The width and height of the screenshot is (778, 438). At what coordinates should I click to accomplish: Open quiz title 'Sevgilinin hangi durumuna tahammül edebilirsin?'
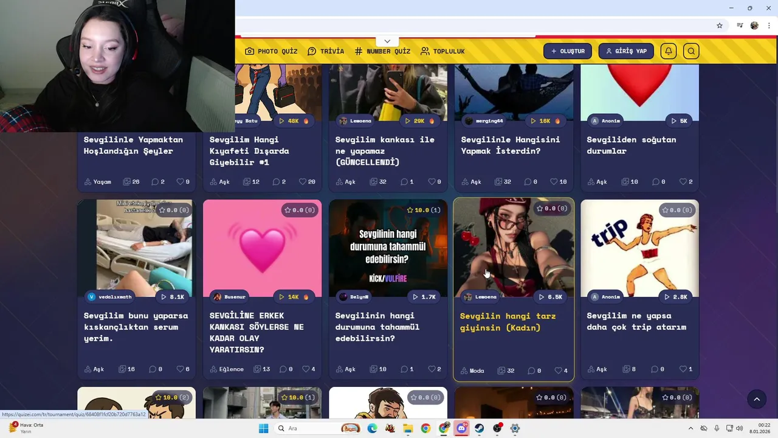click(377, 327)
